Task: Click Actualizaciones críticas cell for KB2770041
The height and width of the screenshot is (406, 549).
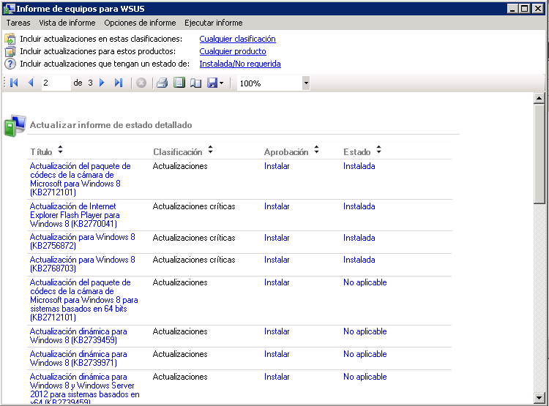Action: (194, 206)
